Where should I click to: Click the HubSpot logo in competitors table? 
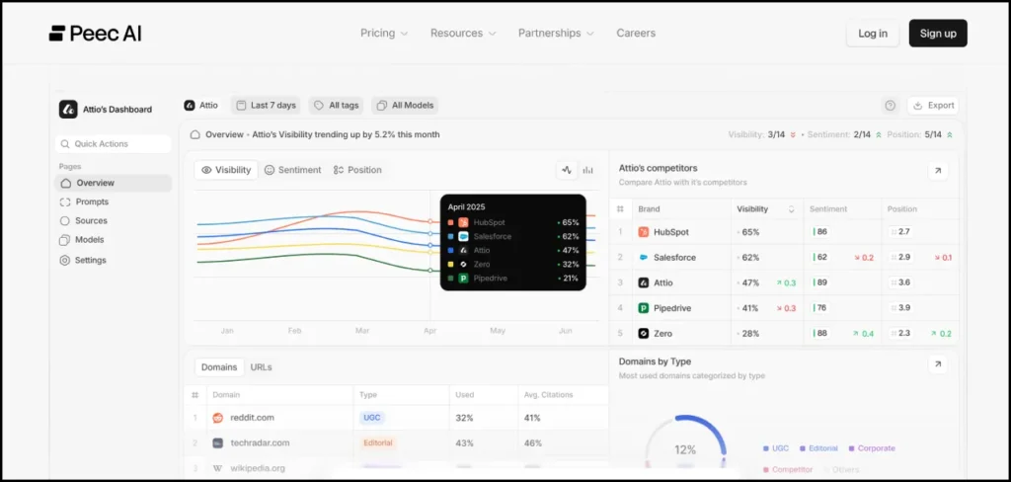click(x=643, y=232)
